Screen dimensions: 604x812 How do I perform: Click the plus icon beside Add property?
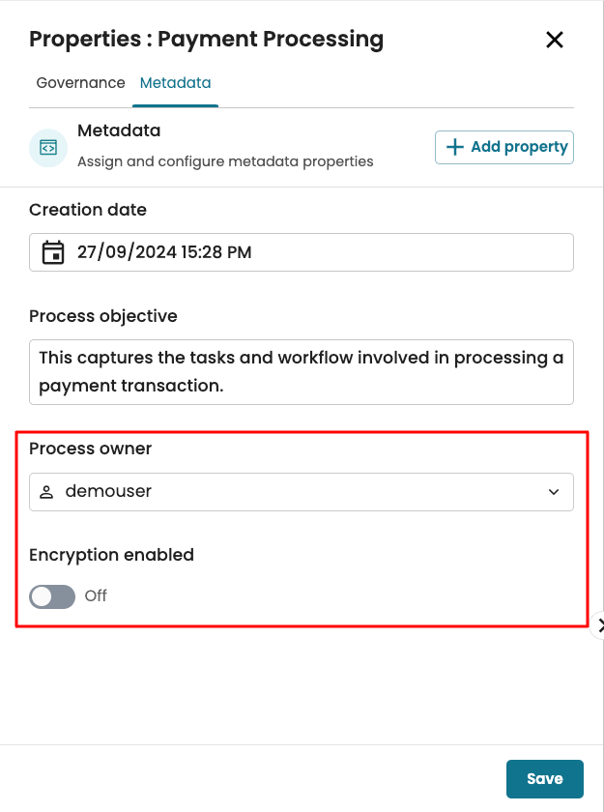(455, 147)
